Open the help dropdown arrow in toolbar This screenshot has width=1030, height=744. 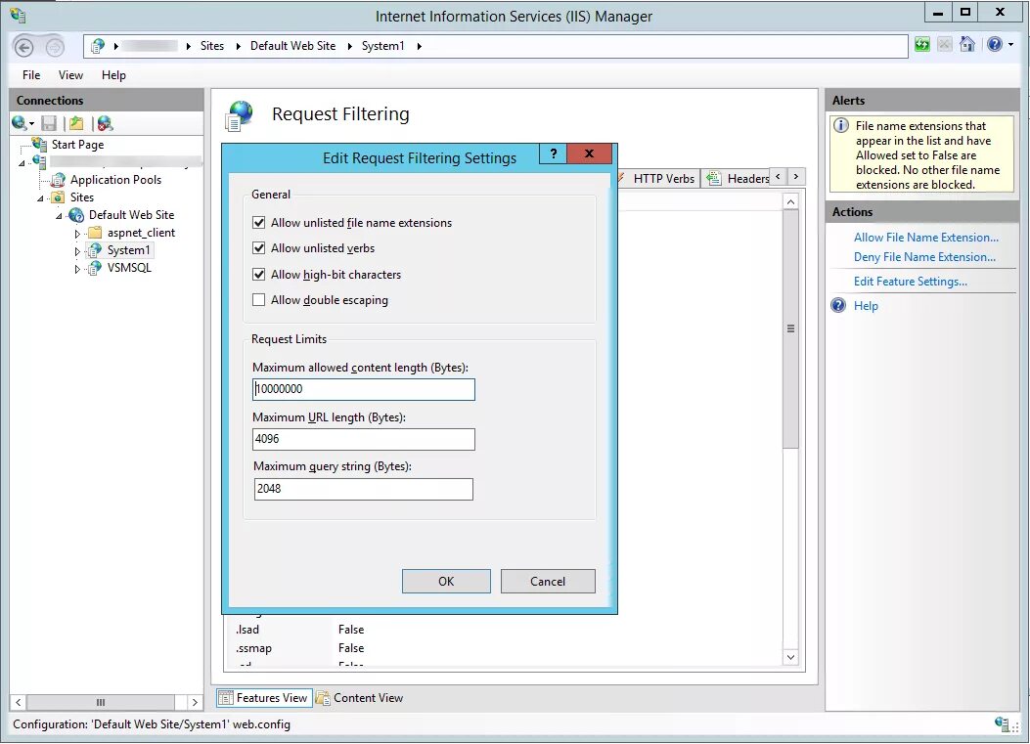[x=1011, y=45]
